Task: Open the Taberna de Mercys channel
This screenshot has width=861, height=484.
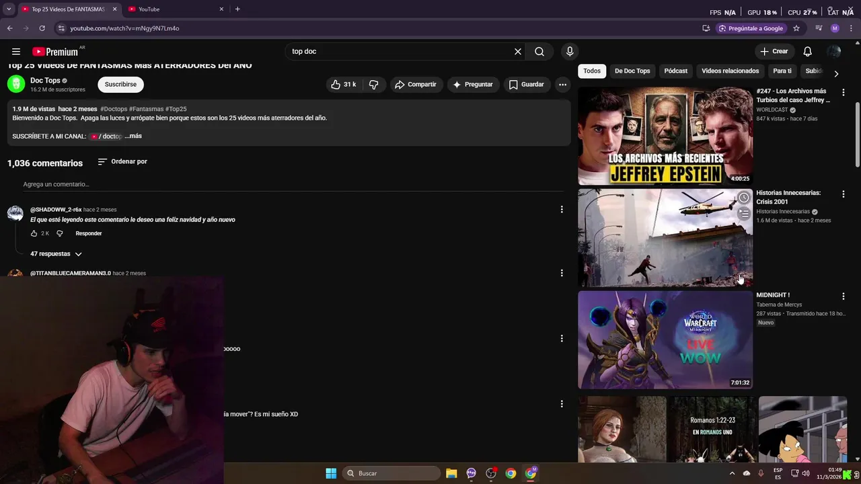Action: pyautogui.click(x=779, y=305)
